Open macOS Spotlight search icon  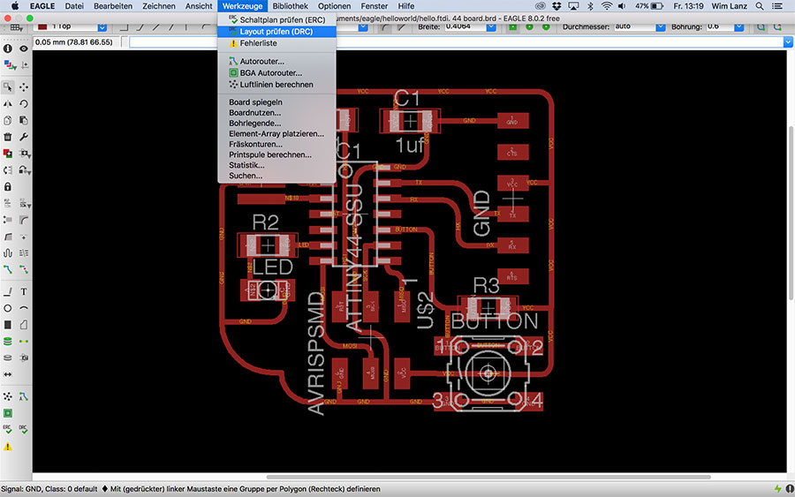pos(759,6)
